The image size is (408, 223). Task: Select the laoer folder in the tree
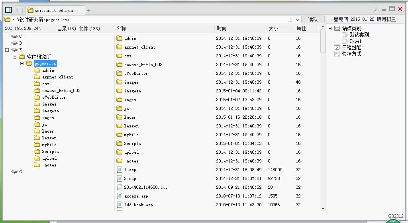[x=48, y=131]
